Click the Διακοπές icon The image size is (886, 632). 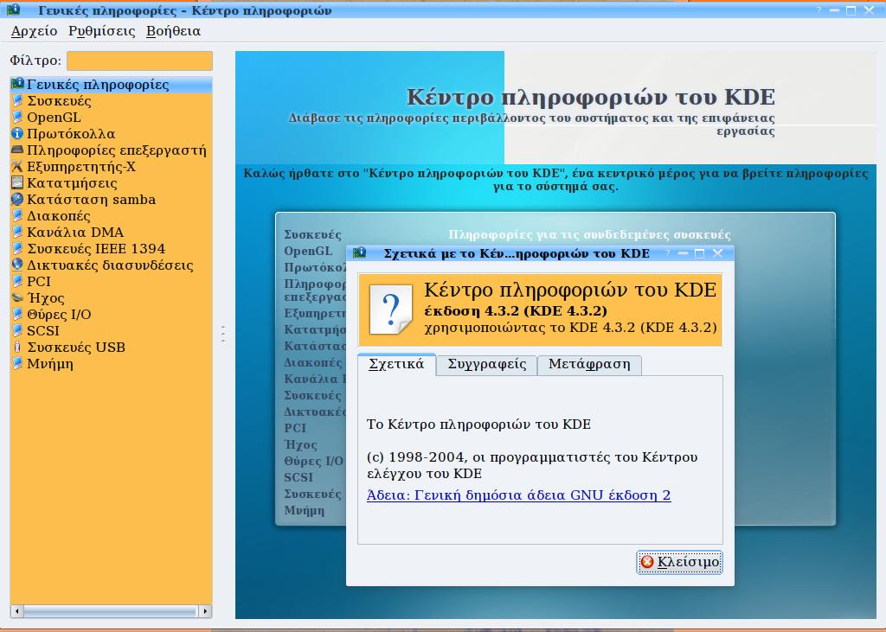(17, 215)
